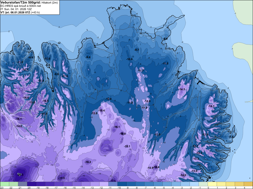Click the -13.1 temperature reading

pyautogui.click(x=195, y=146)
